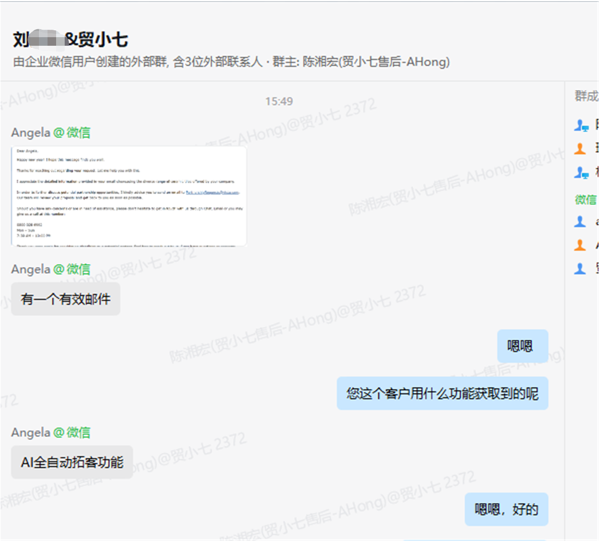Click the green '微信' label in member list
600x541 pixels.
[x=586, y=199]
